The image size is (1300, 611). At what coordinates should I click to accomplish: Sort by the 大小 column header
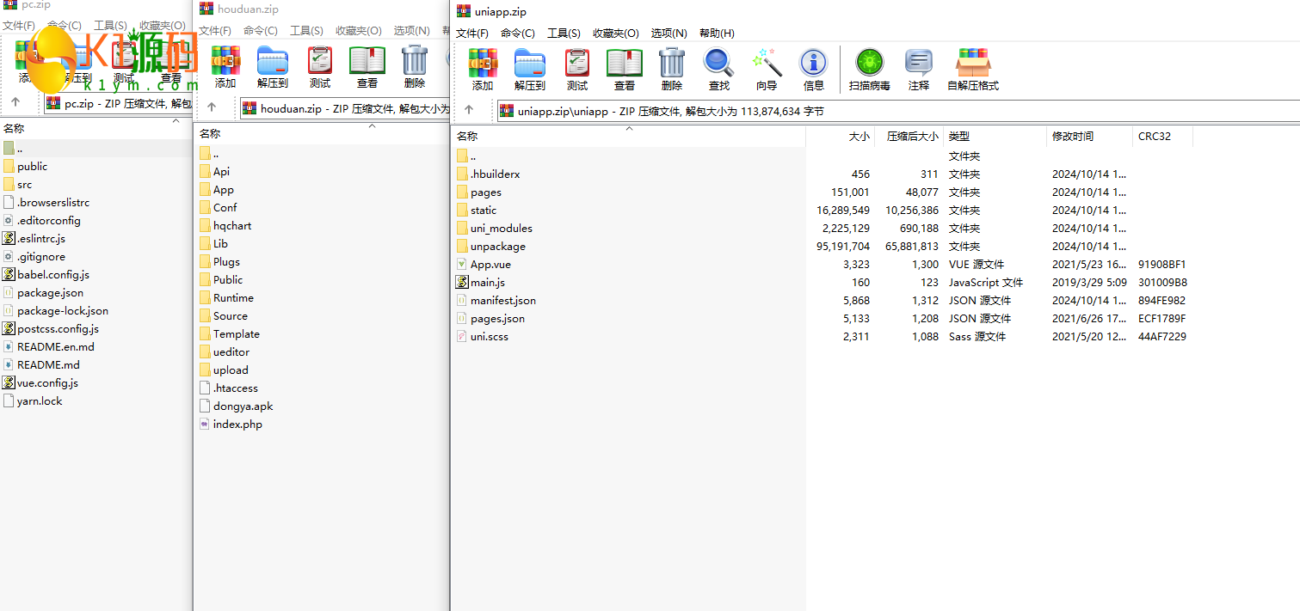(859, 137)
